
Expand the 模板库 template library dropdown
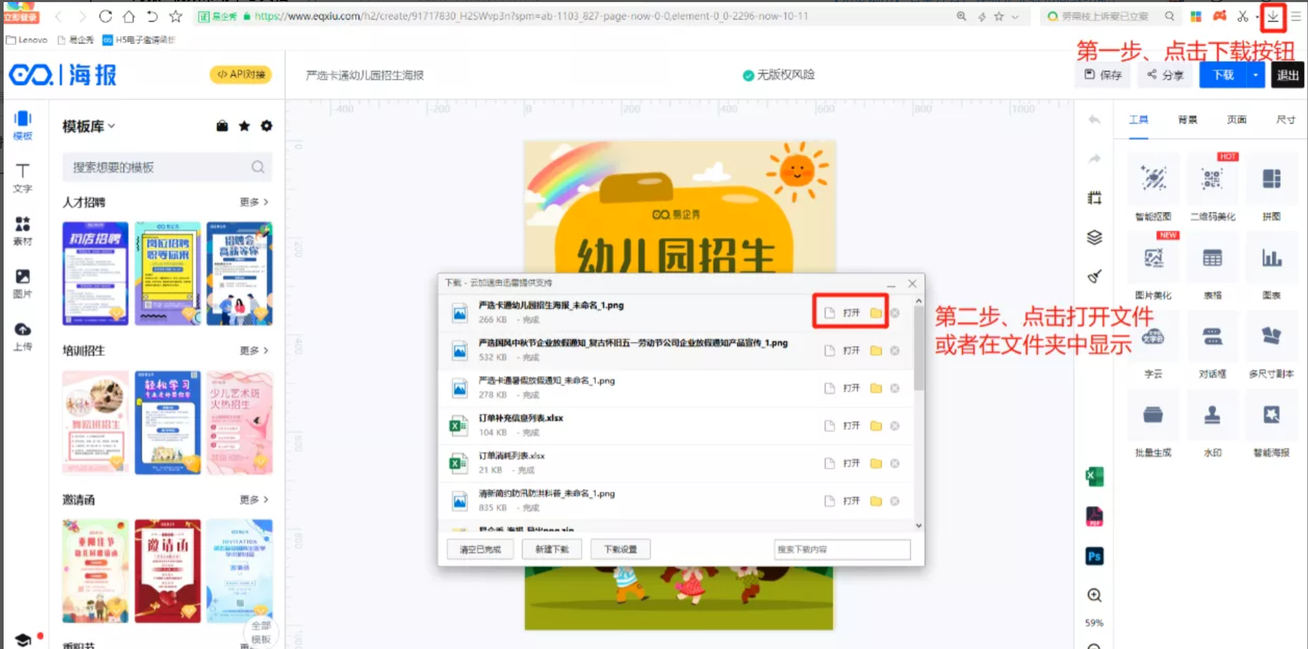click(89, 126)
